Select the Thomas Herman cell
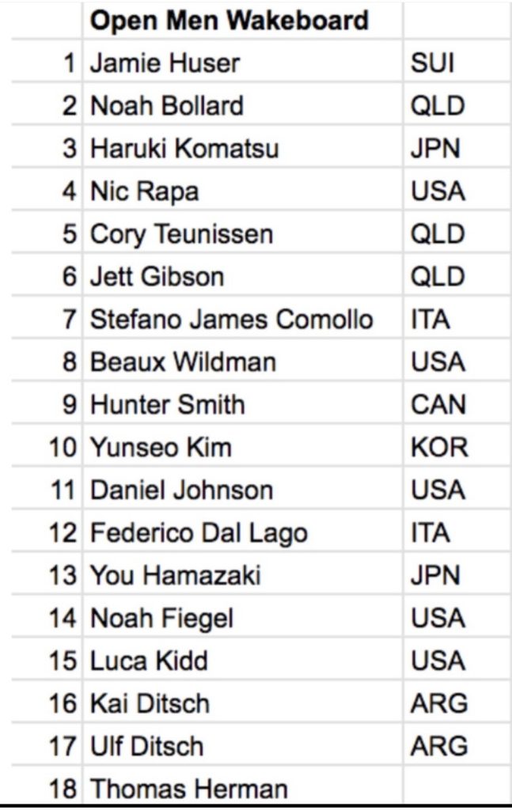Viewport: 512px width, 810px height. pyautogui.click(x=189, y=789)
